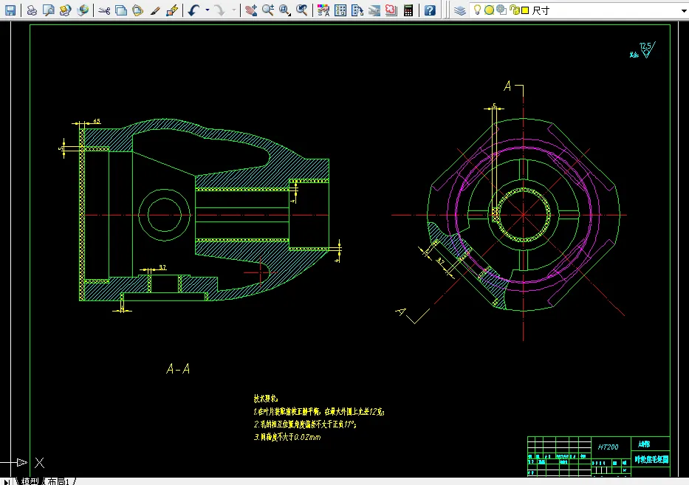Open the Plot (print) dialog icon
The image size is (689, 485).
(32, 10)
